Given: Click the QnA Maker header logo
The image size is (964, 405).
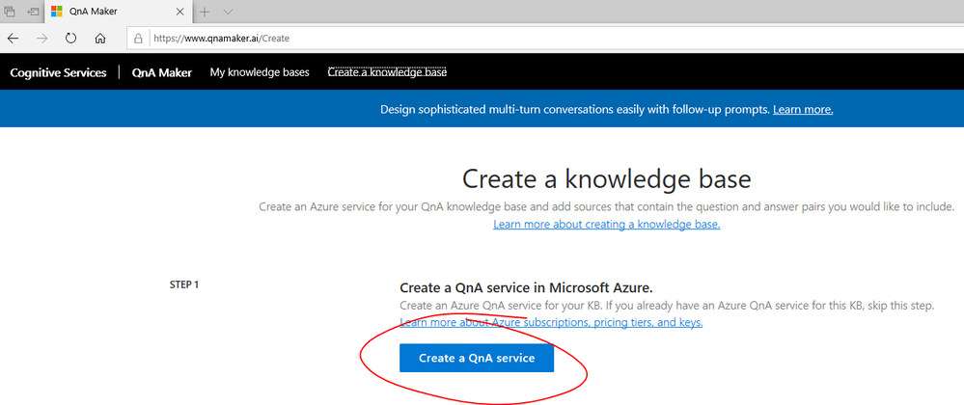Looking at the screenshot, I should coord(162,72).
